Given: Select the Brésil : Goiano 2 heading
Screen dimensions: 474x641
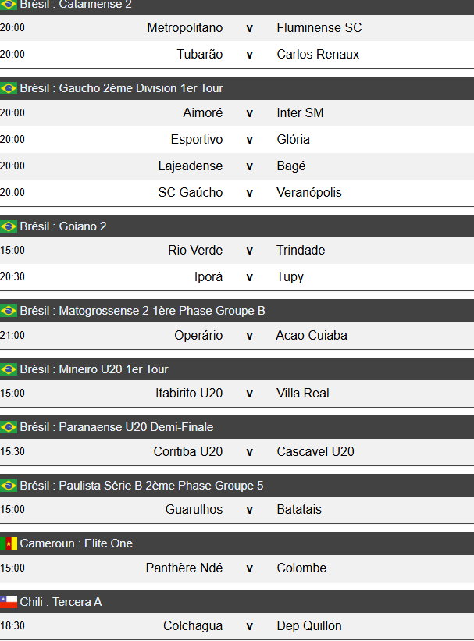Looking at the screenshot, I should coord(63,226).
